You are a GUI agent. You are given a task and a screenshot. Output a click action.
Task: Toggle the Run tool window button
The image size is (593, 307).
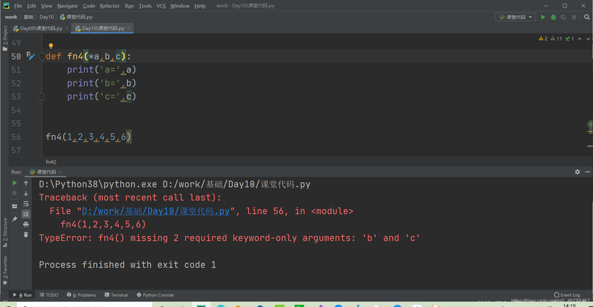[22, 295]
